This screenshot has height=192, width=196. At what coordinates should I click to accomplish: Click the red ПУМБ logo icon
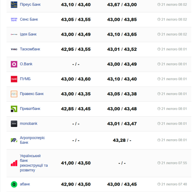click(x=14, y=79)
